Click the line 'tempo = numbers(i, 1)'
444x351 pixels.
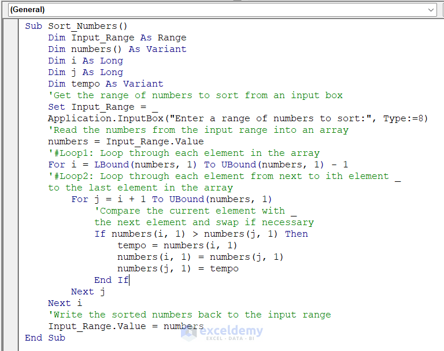coord(177,245)
